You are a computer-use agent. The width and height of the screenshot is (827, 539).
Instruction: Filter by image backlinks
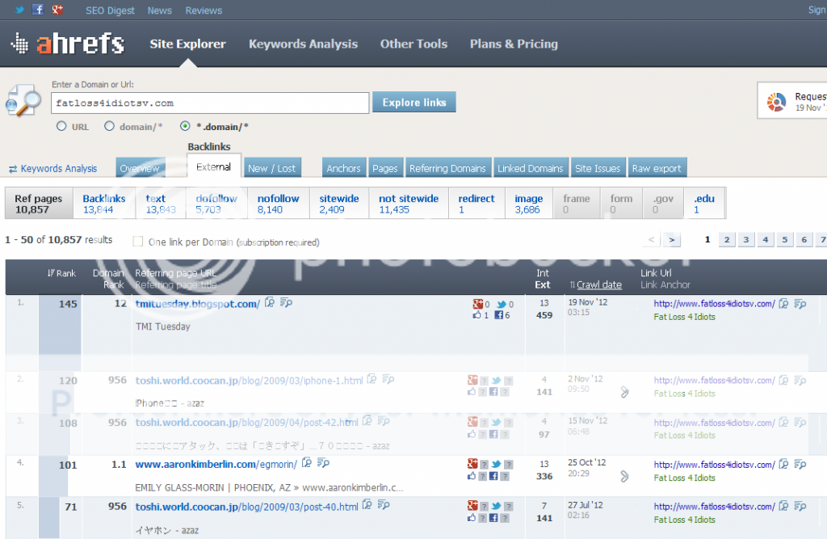point(529,204)
